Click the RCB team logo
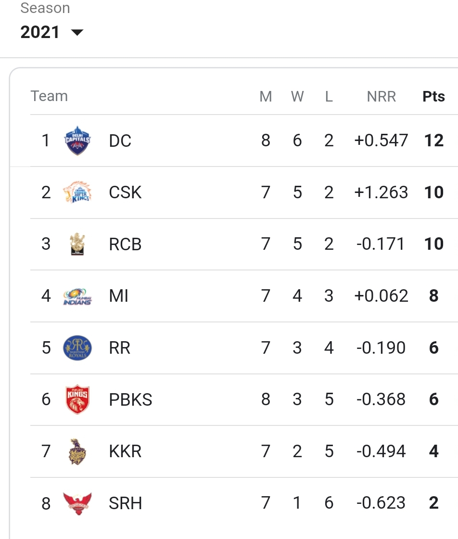458x539 pixels. pyautogui.click(x=77, y=244)
